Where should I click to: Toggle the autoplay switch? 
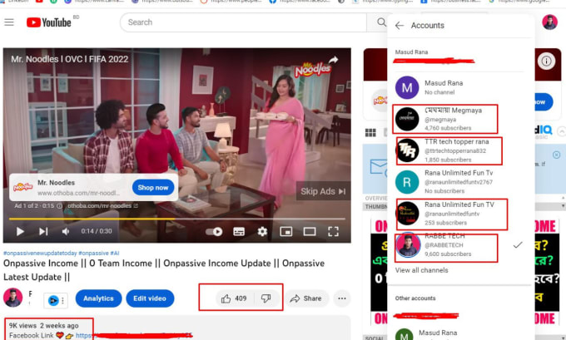[214, 231]
